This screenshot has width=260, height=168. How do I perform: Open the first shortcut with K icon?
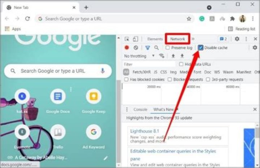click(x=22, y=101)
